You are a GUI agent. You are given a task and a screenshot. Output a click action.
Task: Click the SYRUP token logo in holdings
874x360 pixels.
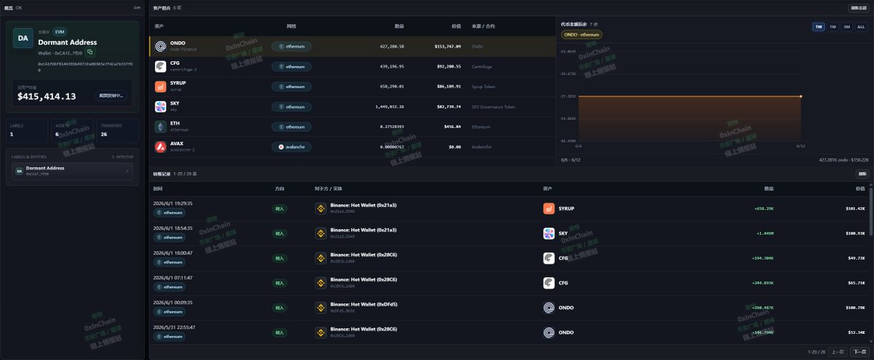[x=161, y=87]
